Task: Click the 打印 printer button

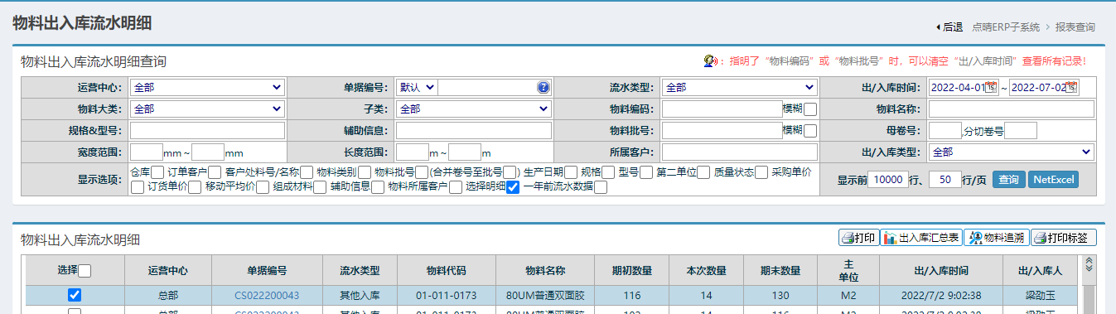Action: [x=858, y=238]
